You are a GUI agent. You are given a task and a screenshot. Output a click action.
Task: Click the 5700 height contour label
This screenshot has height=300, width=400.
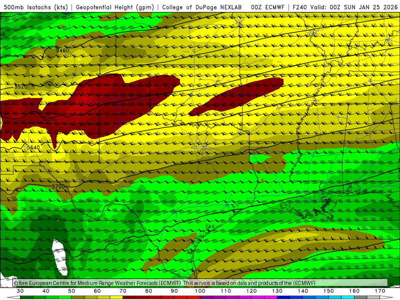pyautogui.click(x=58, y=186)
